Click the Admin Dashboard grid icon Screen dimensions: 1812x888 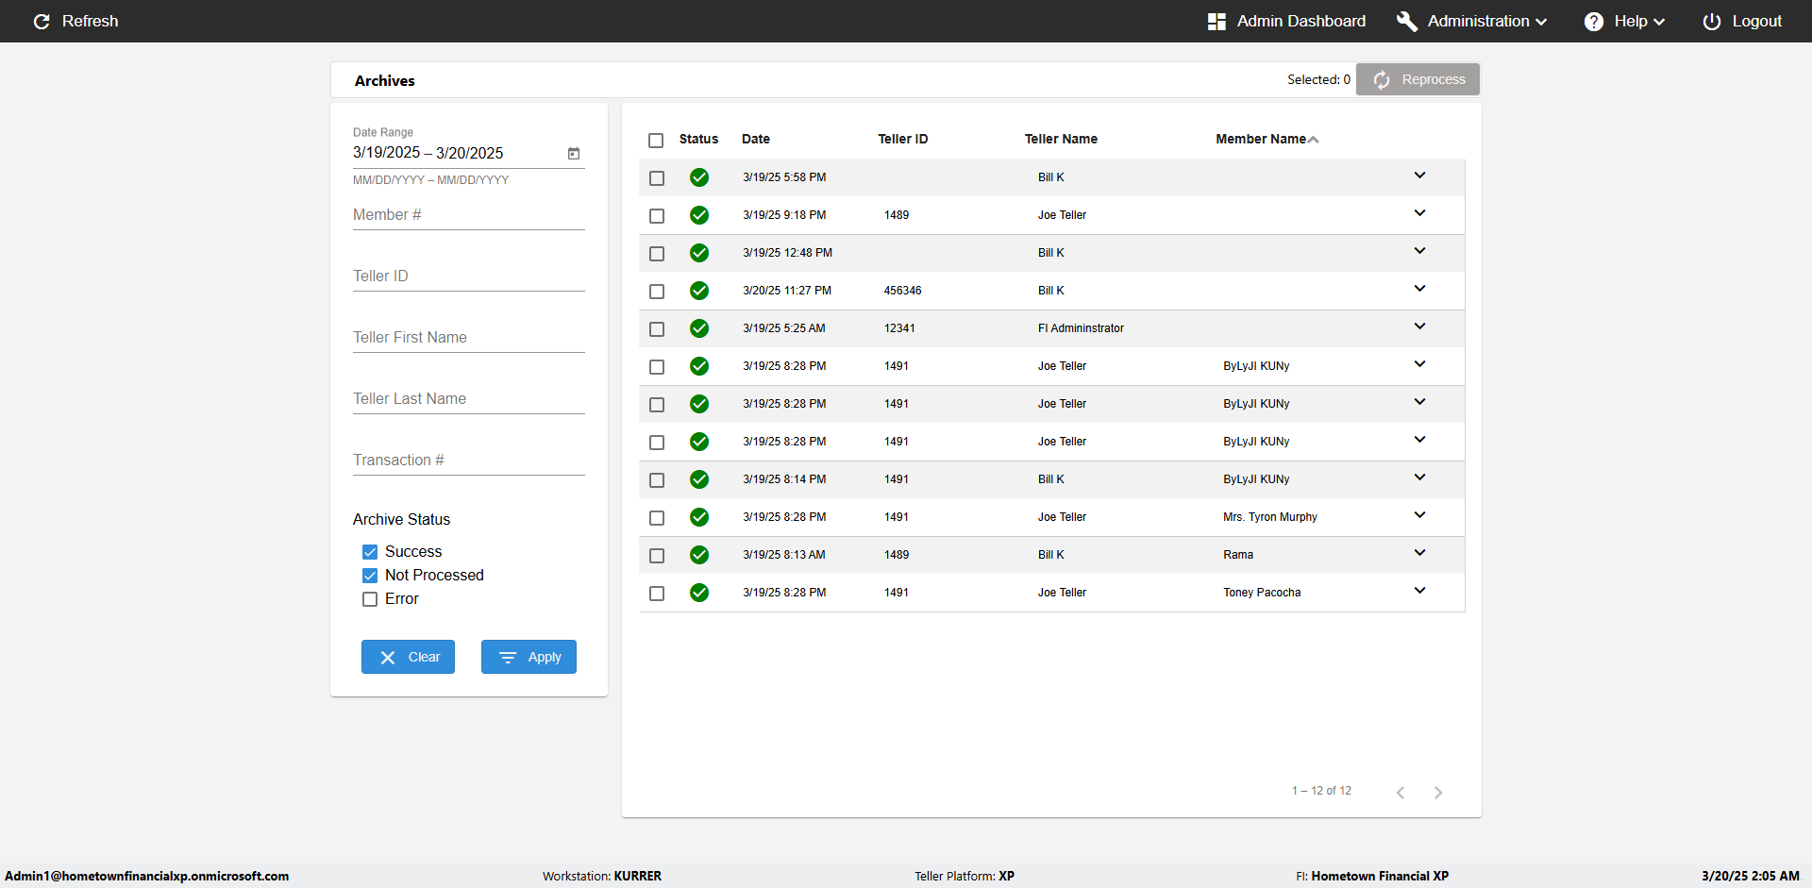pyautogui.click(x=1216, y=22)
